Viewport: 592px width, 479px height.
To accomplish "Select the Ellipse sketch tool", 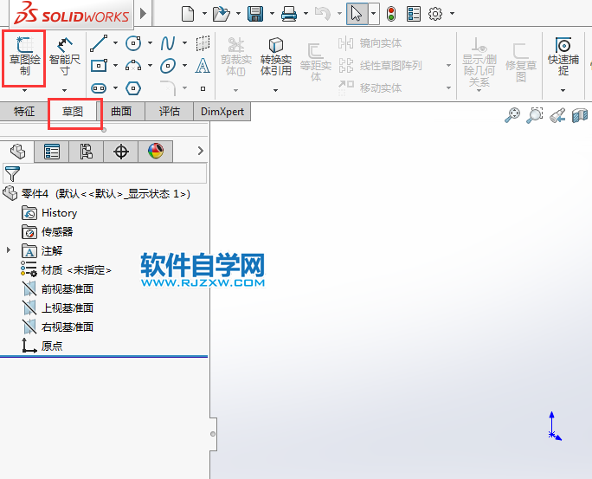I will (168, 66).
